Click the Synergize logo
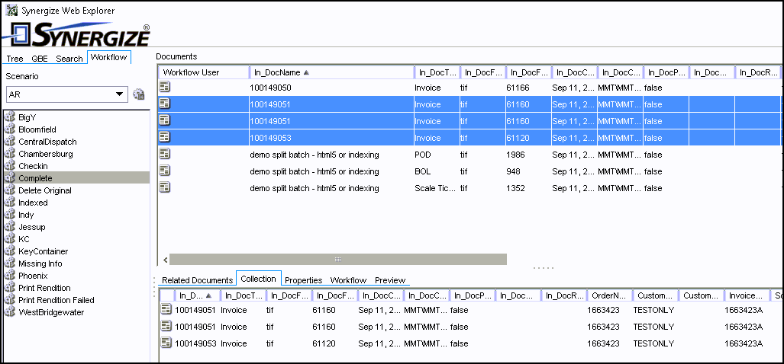This screenshot has width=784, height=364. 76,34
